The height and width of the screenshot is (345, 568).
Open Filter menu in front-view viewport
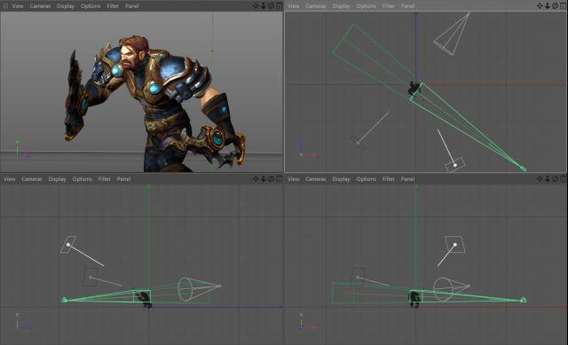click(389, 179)
